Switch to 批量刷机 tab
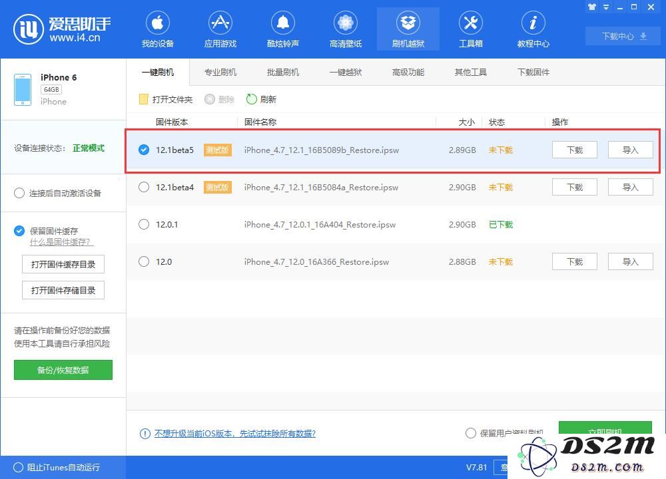666x479 pixels. point(283,72)
